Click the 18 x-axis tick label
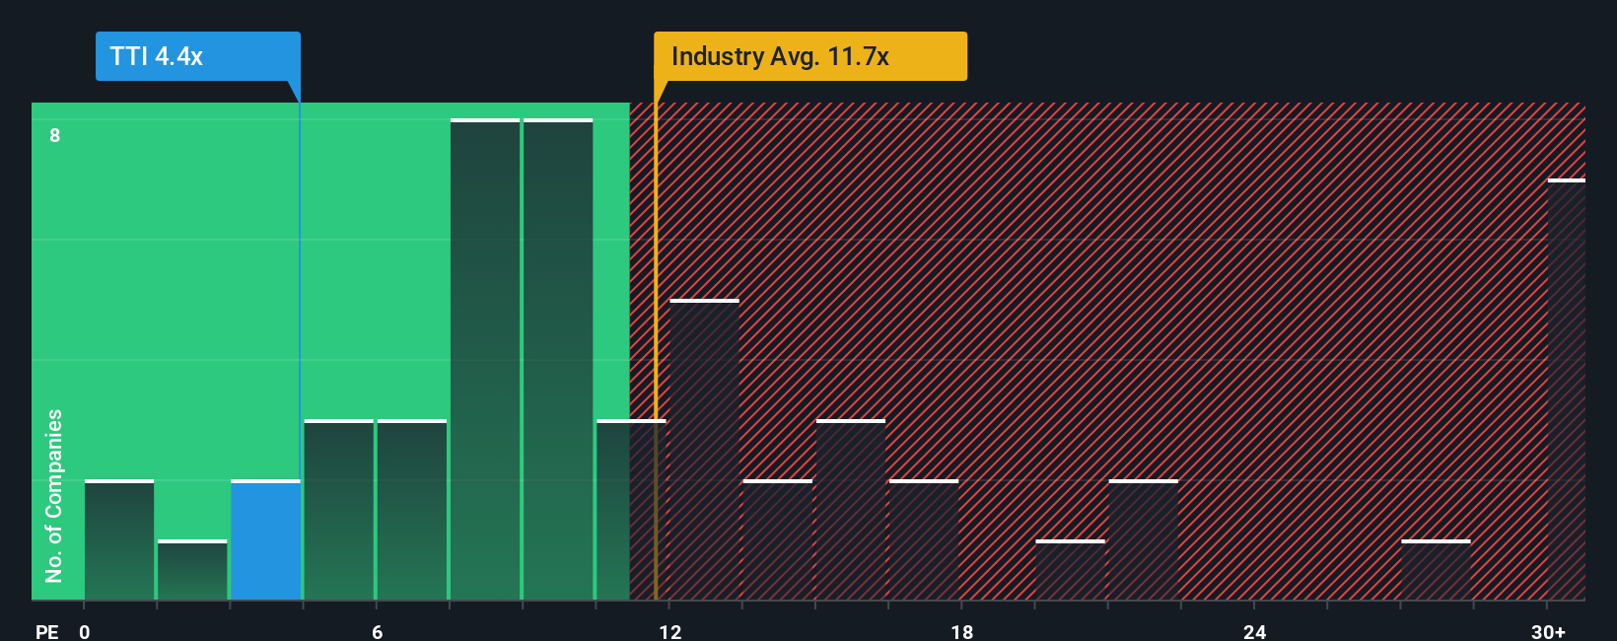 [x=962, y=632]
